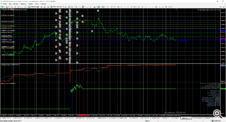
Task: Select the H1 timeframe button
Action: point(121,7)
